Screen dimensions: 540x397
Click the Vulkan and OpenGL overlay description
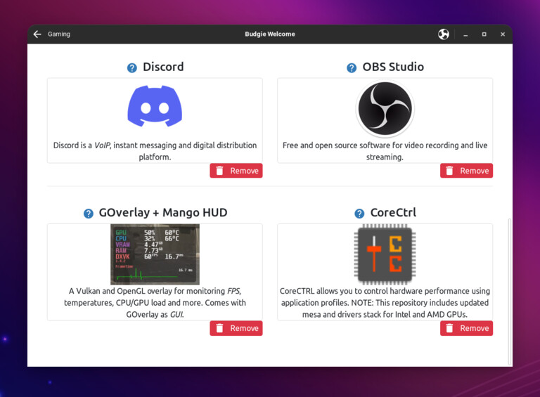tap(155, 303)
